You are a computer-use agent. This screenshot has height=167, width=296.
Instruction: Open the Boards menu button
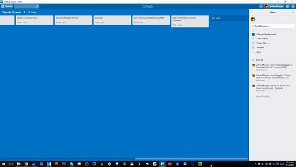(x=7, y=6)
